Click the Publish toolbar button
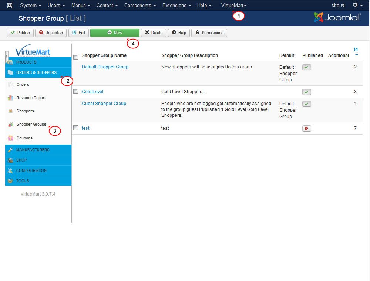Screen dimensions: 370x281 tap(20, 33)
